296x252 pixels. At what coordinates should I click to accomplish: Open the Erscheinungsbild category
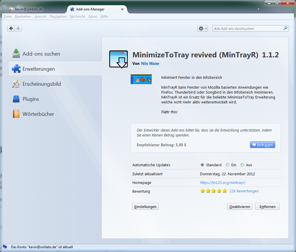[x=55, y=84]
